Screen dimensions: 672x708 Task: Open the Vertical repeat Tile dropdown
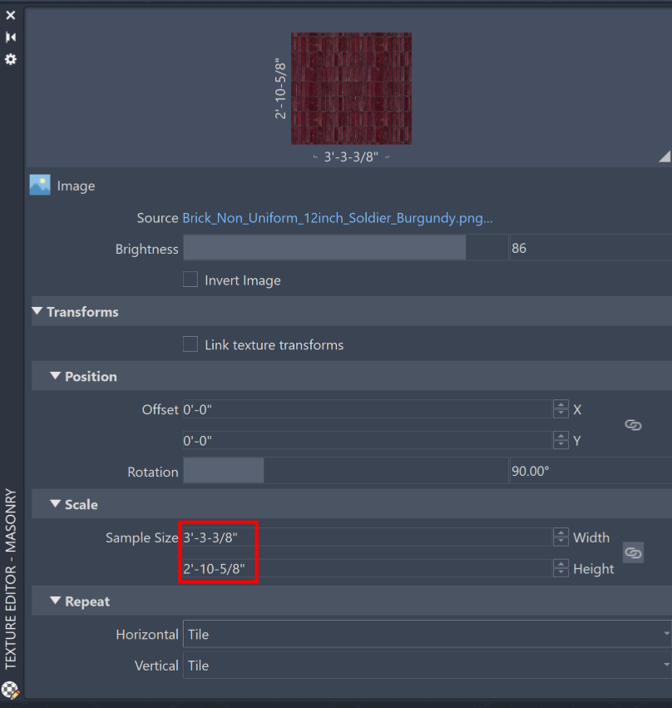click(424, 666)
